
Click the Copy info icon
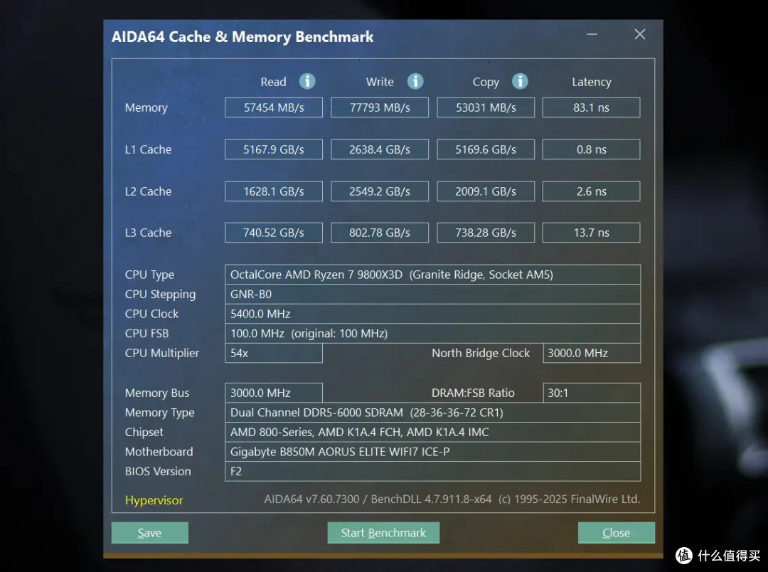point(520,81)
